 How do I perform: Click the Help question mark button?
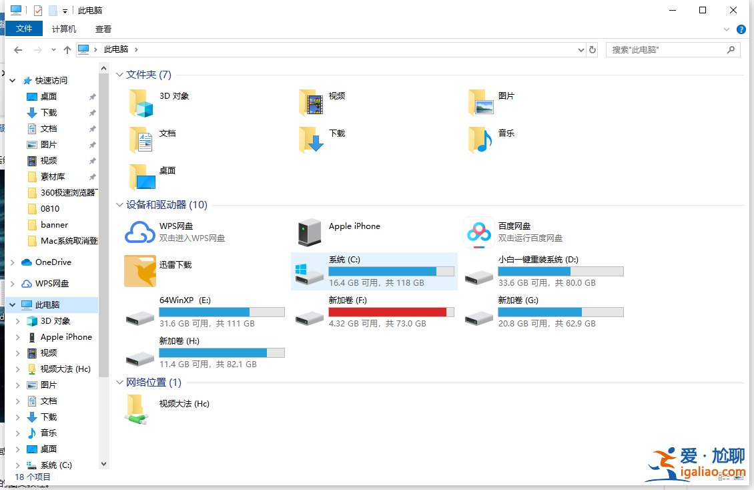pos(741,29)
